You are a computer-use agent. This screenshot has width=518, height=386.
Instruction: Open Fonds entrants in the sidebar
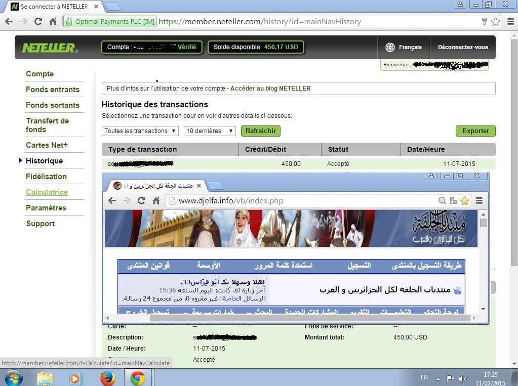click(x=53, y=90)
